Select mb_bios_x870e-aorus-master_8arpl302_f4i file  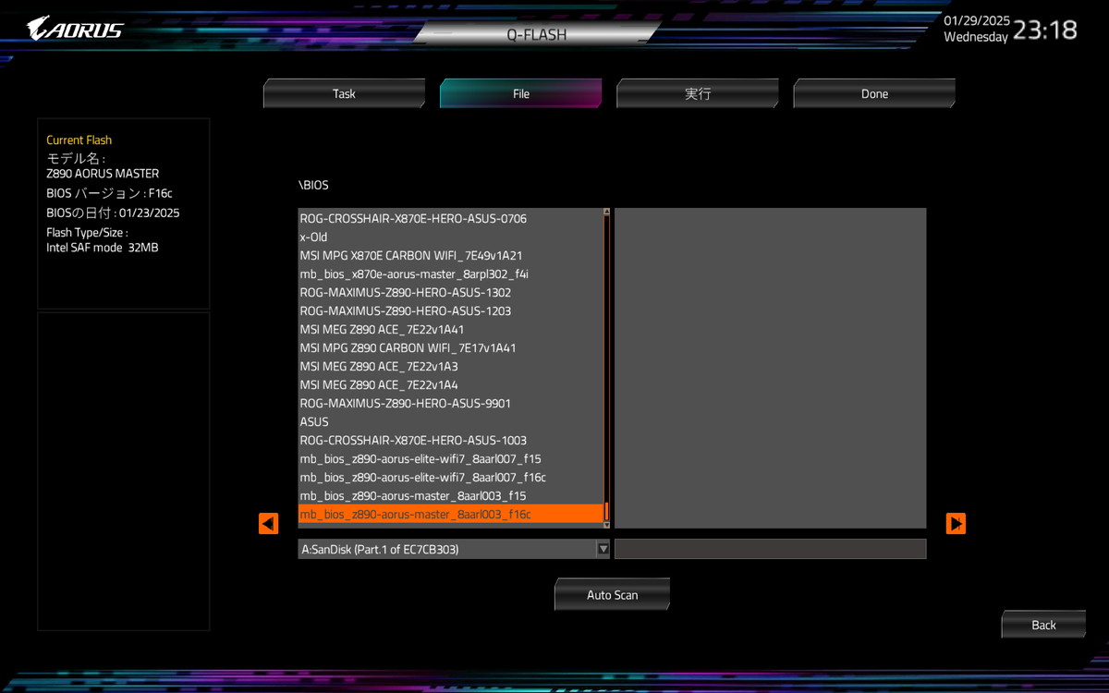pyautogui.click(x=450, y=274)
